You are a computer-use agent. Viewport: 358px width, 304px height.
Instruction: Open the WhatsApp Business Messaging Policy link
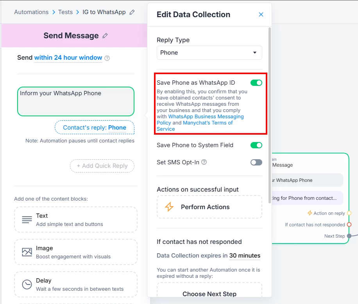(x=200, y=119)
